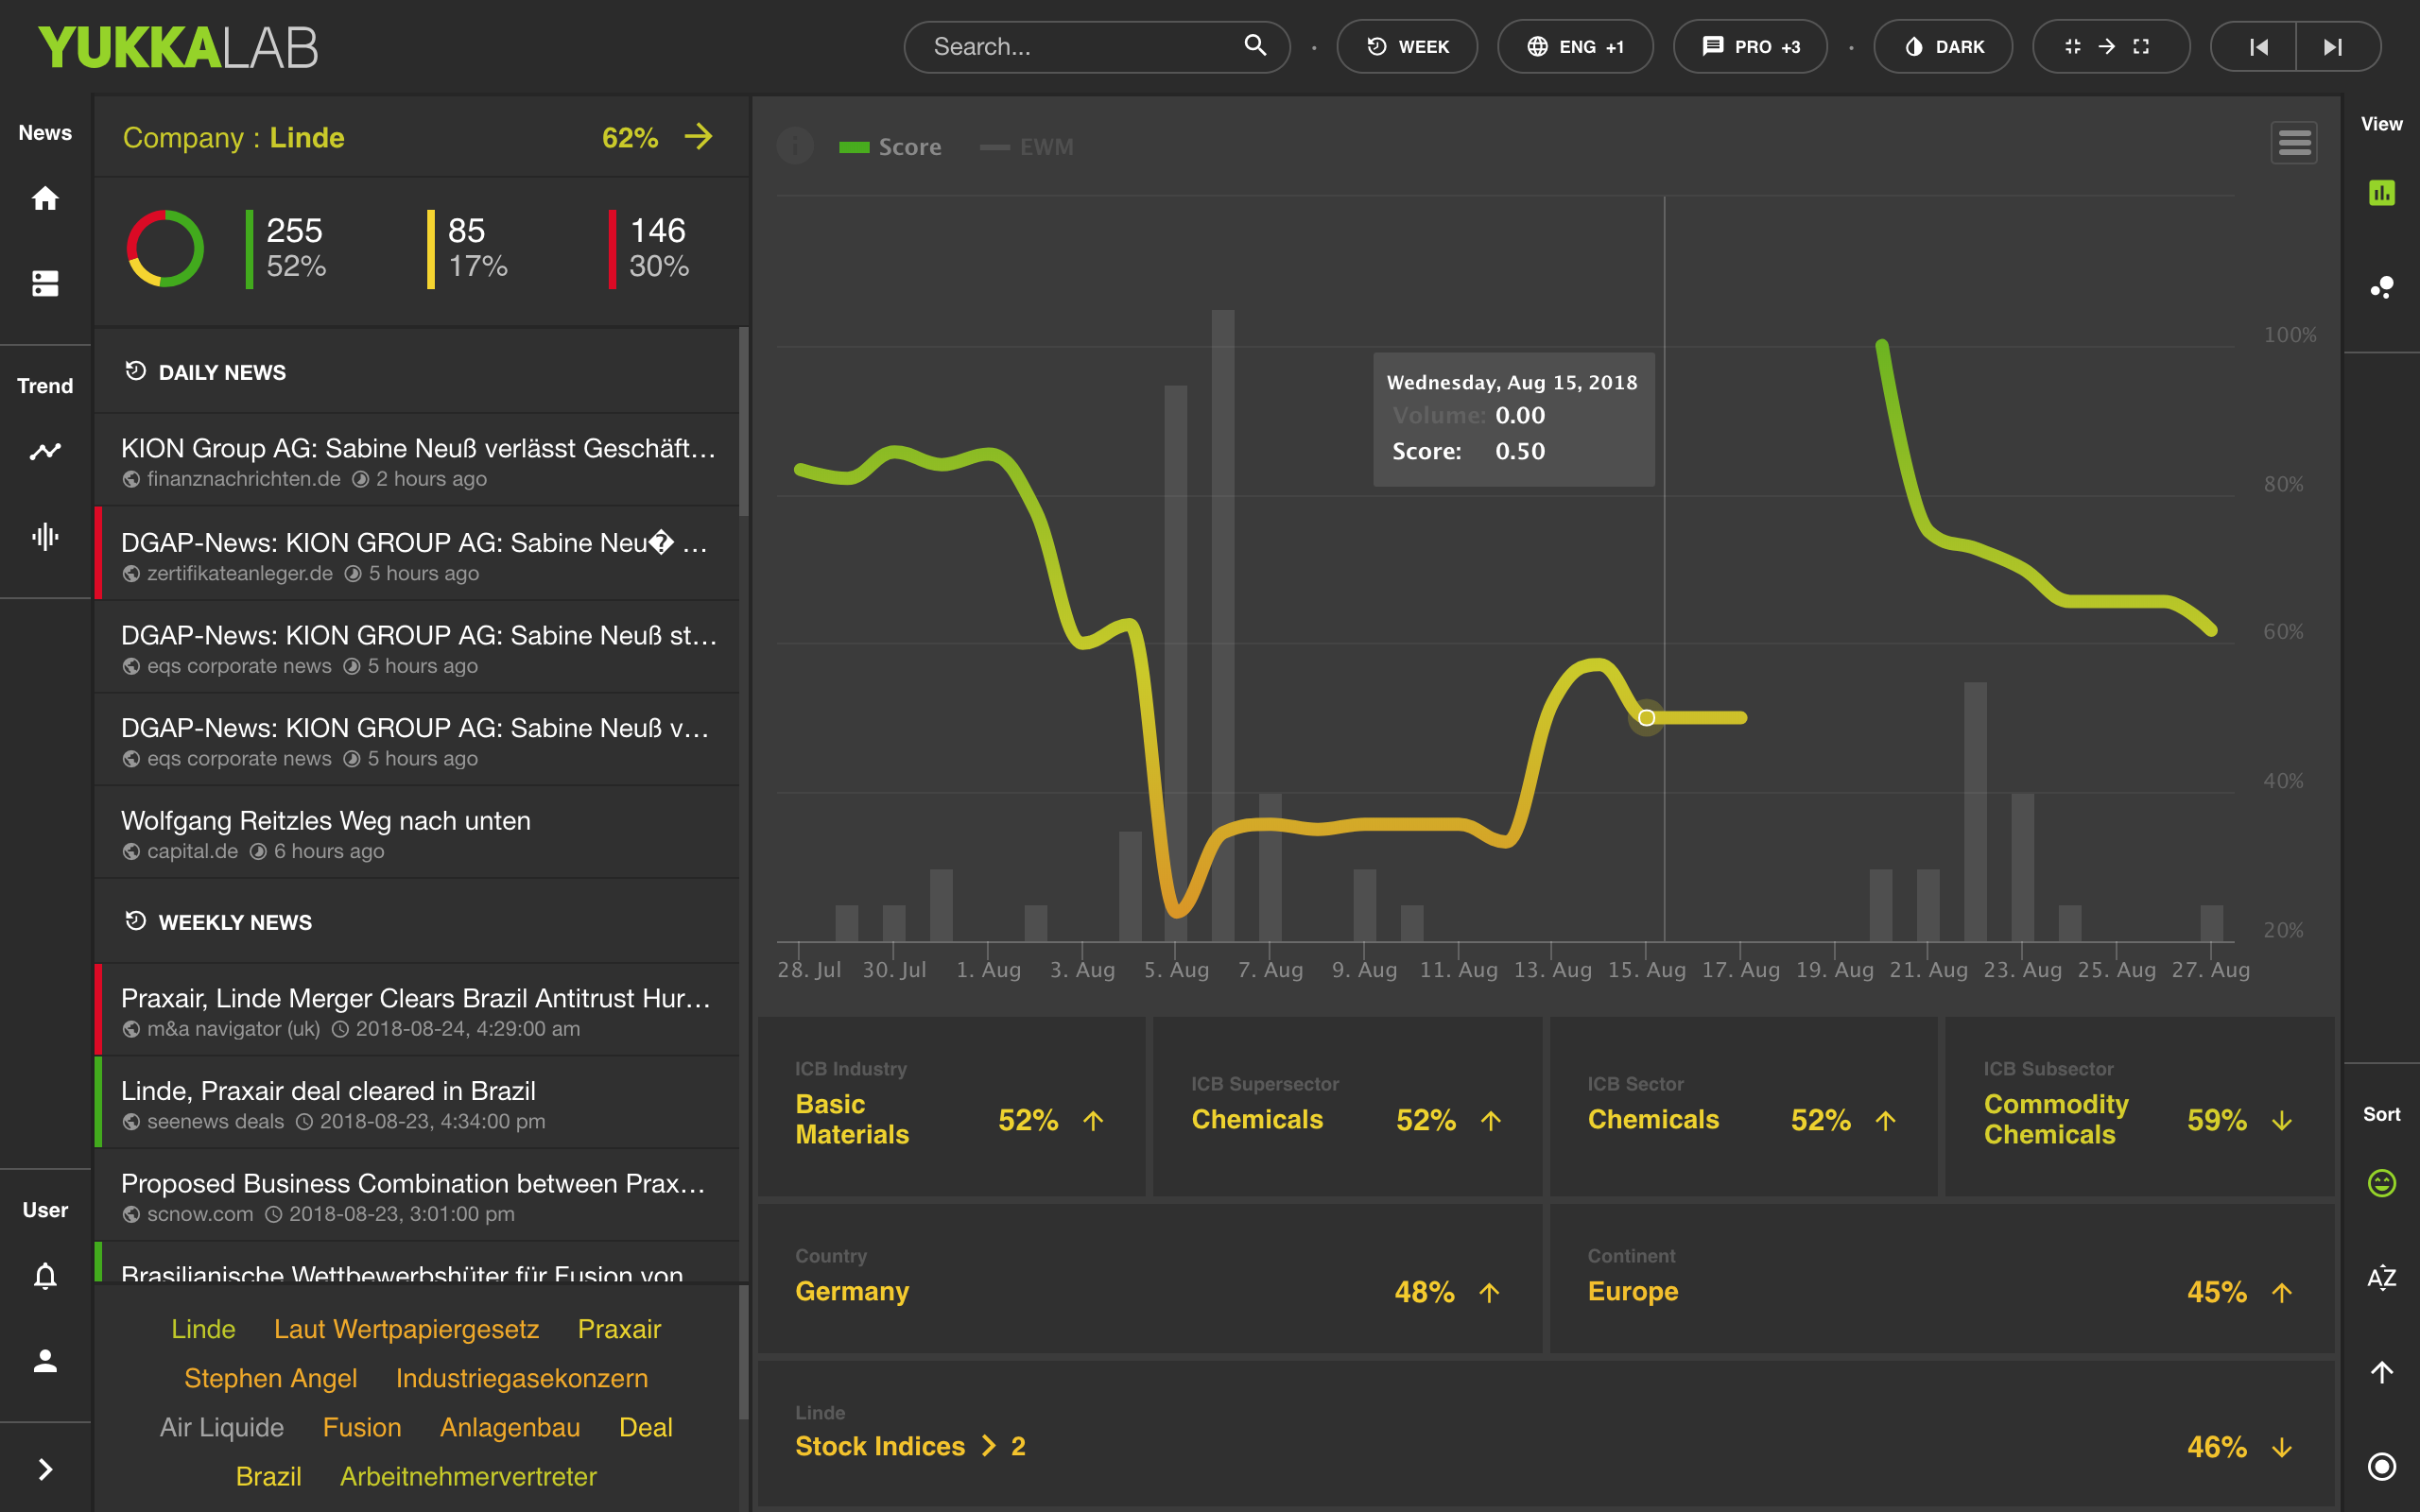Select the Stephen Angel tag
Screen dimensions: 2420x1512
tap(270, 1378)
